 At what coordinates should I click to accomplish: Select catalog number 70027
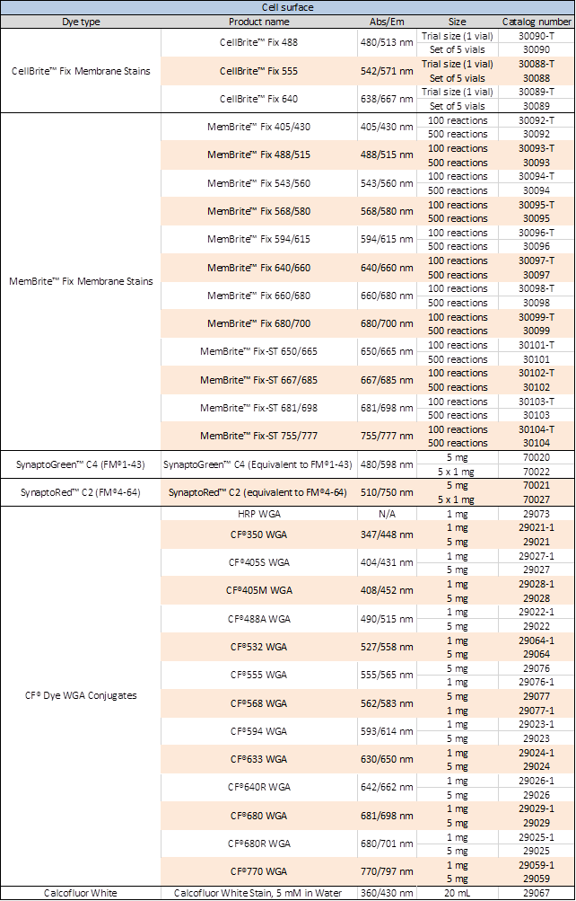point(537,499)
